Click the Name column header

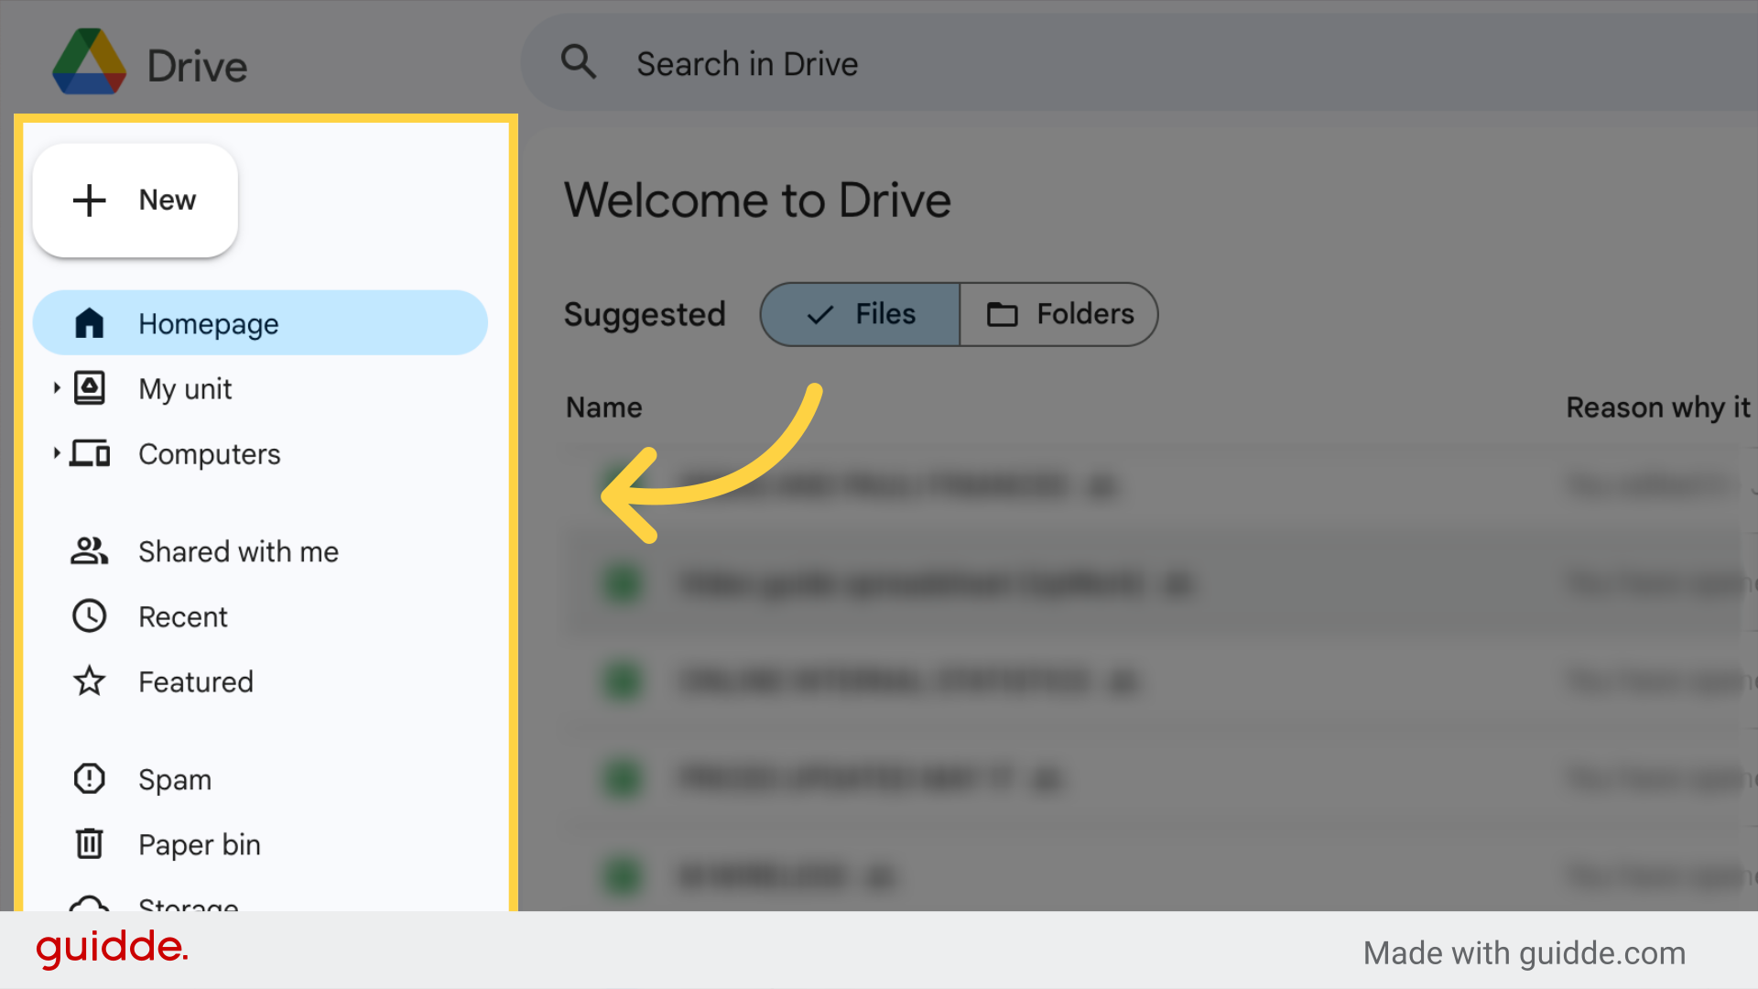coord(604,408)
